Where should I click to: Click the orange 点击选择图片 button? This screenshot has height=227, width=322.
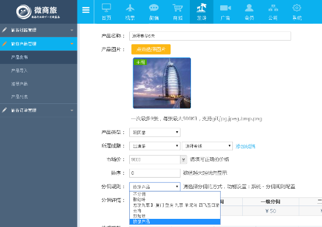(x=151, y=49)
